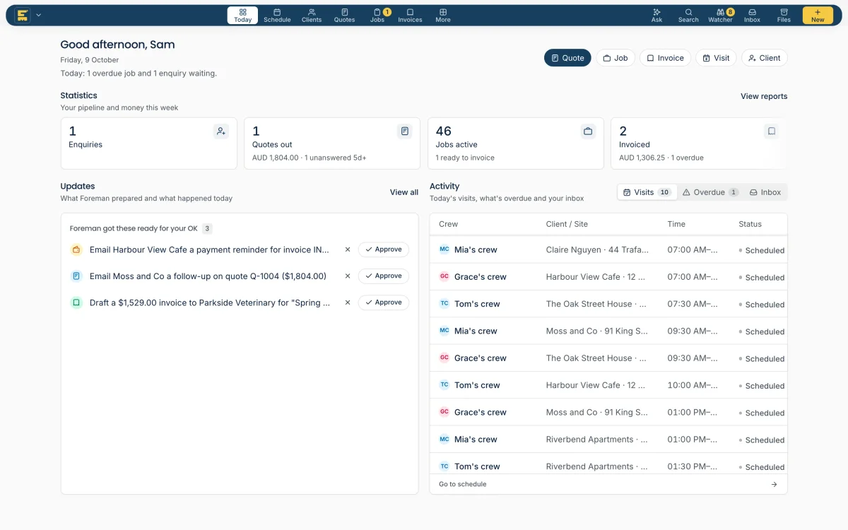Open the Quotes tab
The height and width of the screenshot is (530, 848).
click(345, 15)
